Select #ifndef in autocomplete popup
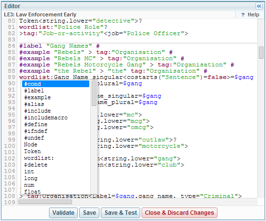 pos(56,131)
